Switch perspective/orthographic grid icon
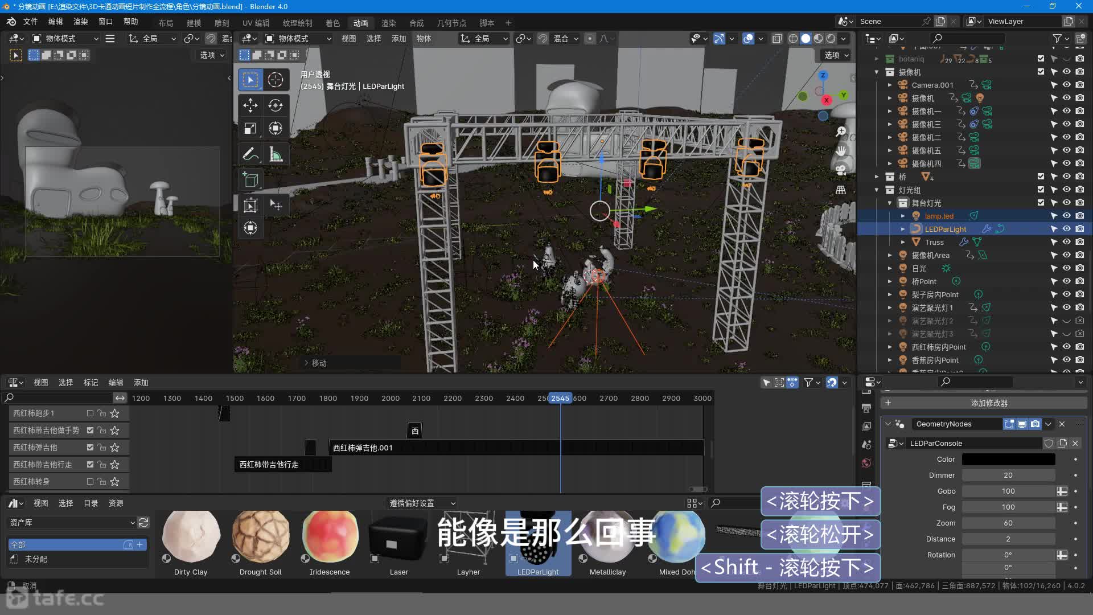 point(841,190)
